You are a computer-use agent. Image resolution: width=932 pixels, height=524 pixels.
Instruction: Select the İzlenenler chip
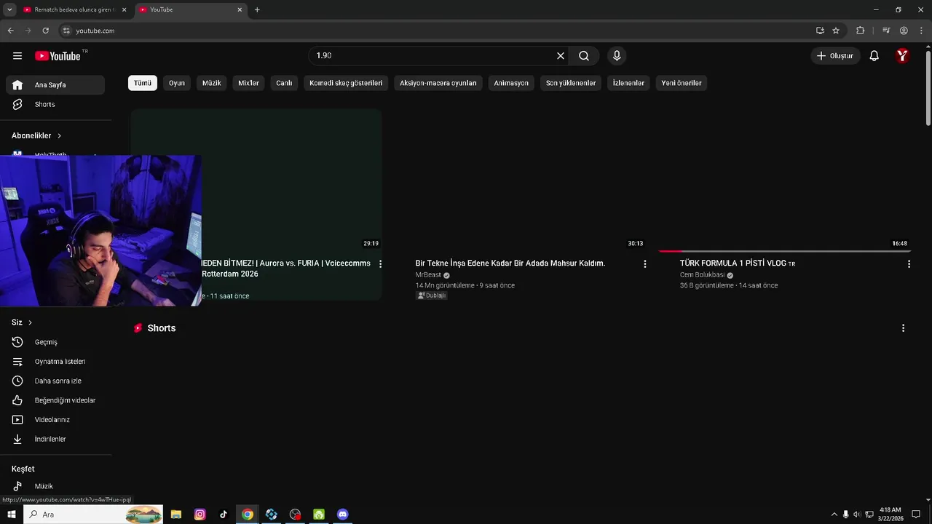click(x=628, y=83)
